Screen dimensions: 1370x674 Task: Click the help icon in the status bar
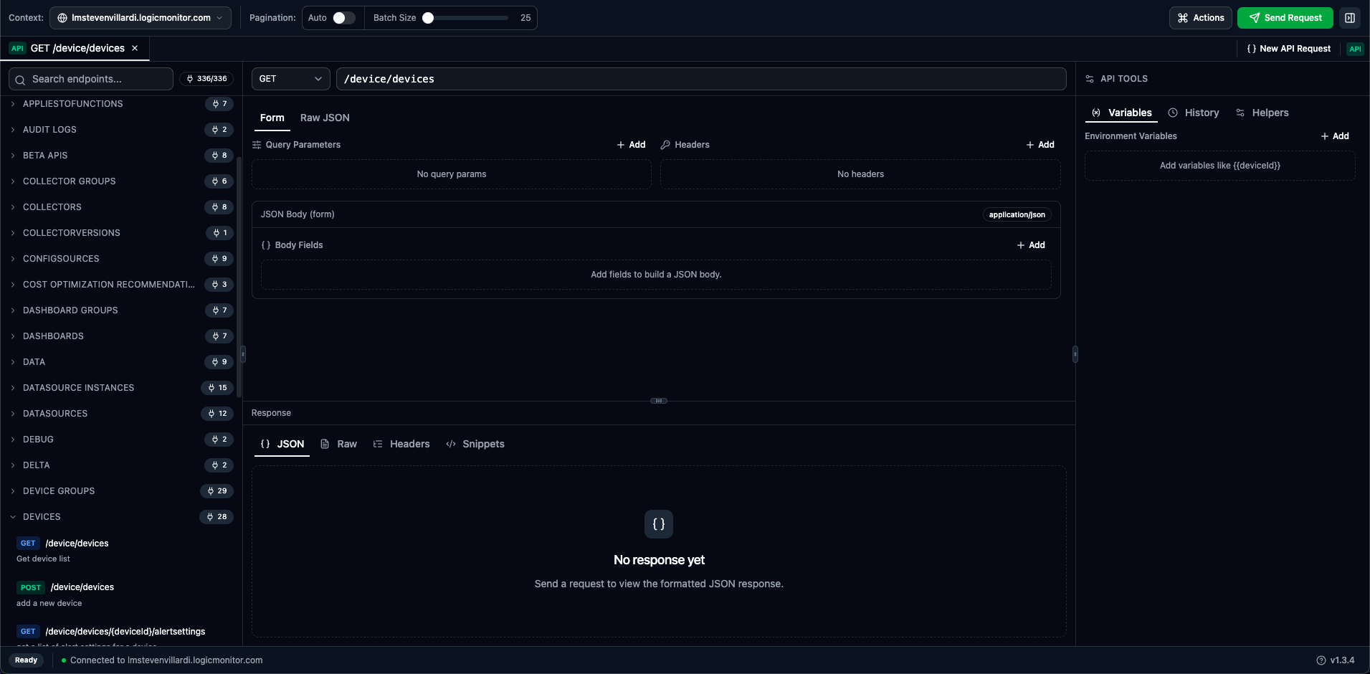(x=1321, y=660)
